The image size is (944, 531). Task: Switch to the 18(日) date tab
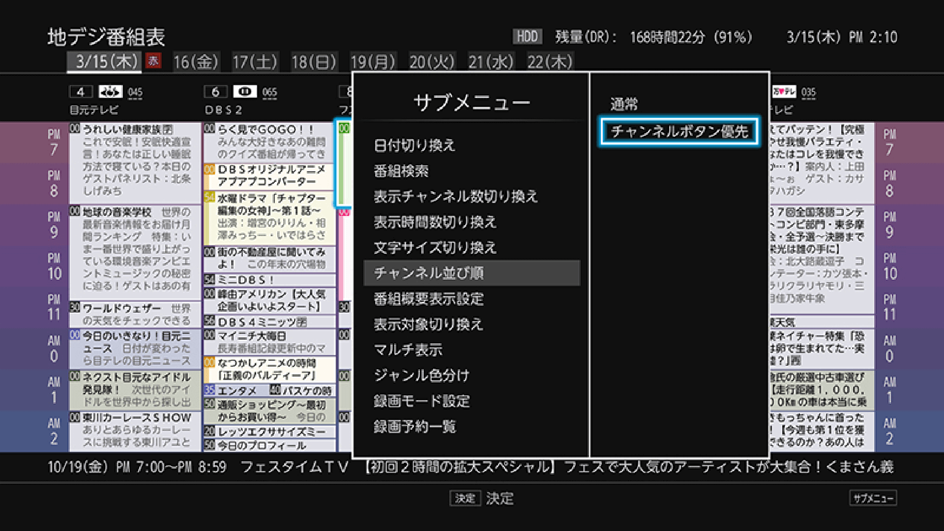point(314,62)
